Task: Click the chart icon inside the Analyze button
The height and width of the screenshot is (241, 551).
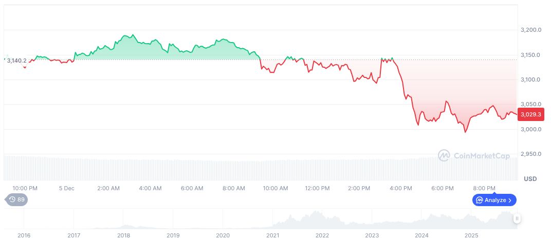Action: tap(479, 200)
